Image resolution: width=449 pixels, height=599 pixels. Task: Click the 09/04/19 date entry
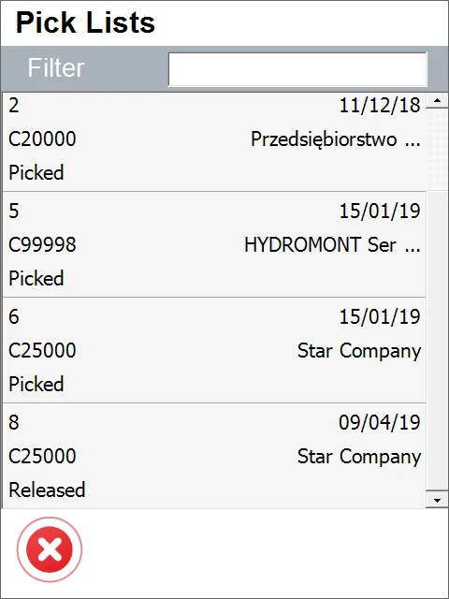point(380,422)
